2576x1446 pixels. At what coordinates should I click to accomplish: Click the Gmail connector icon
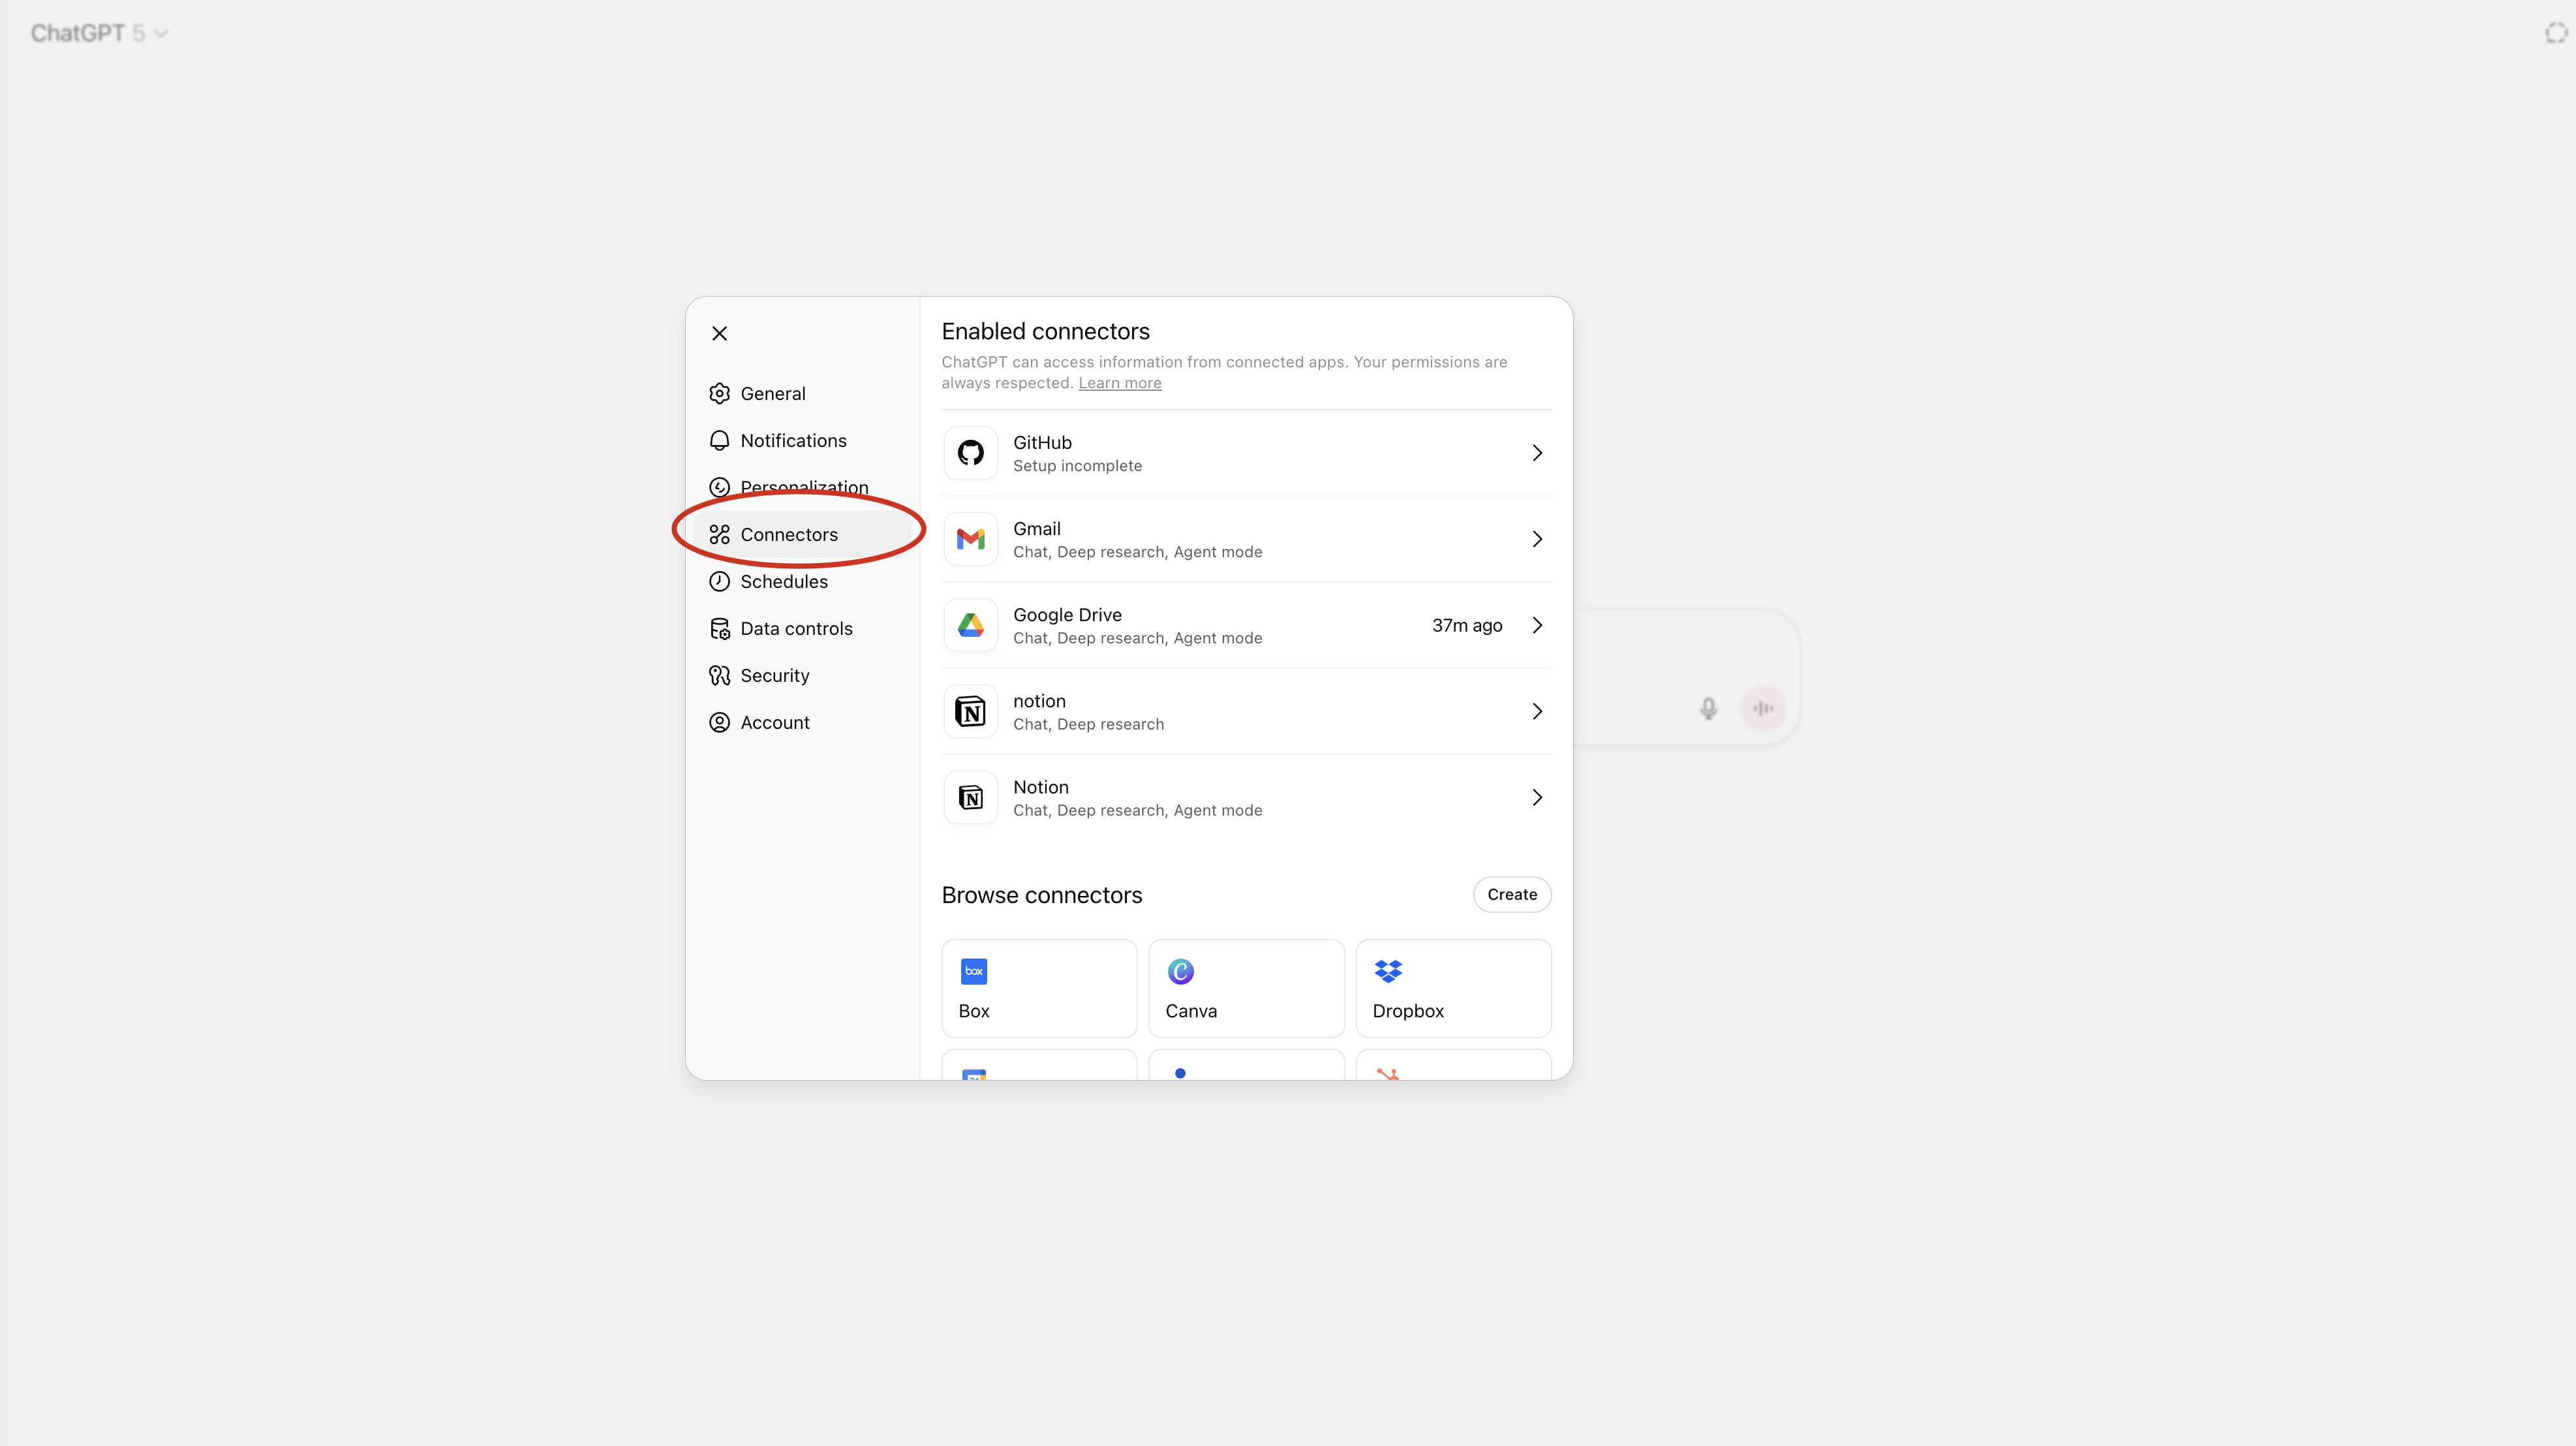pos(970,539)
